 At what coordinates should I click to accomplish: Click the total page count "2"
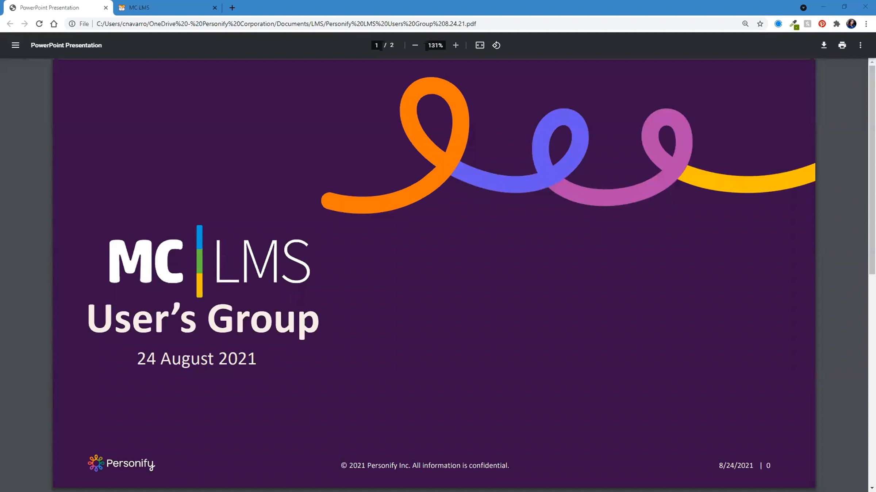(x=392, y=45)
